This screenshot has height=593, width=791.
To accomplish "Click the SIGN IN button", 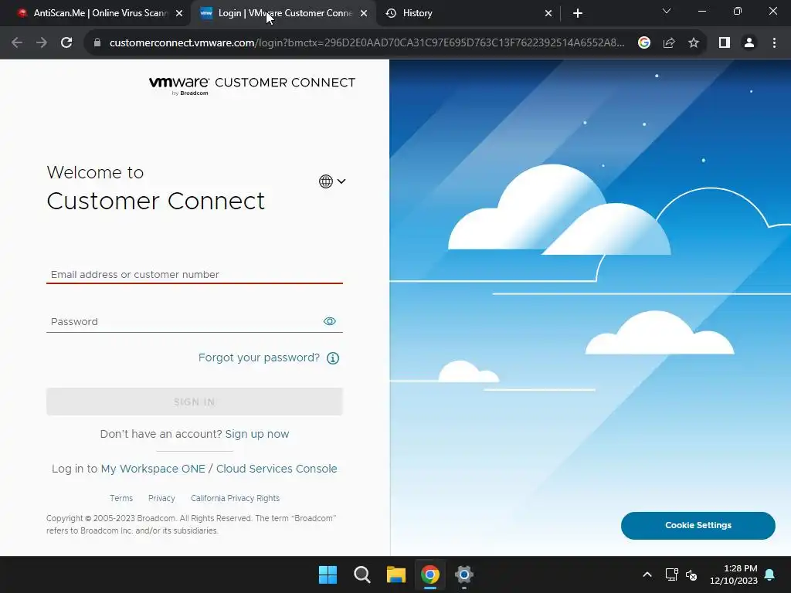I will (x=195, y=402).
